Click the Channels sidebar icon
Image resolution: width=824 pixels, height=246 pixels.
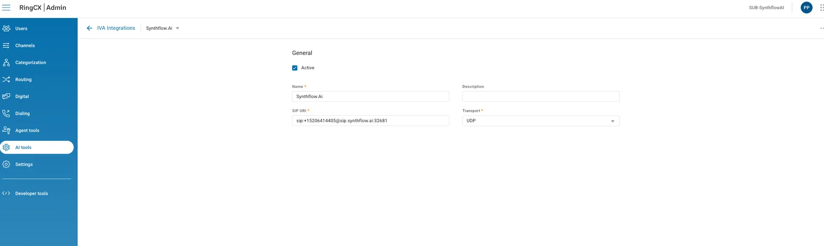click(6, 45)
